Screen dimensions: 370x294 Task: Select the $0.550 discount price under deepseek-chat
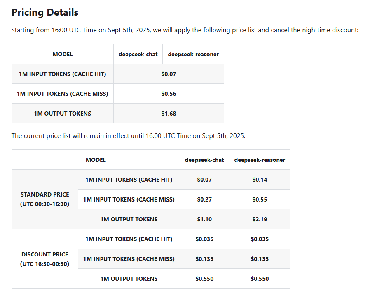point(204,279)
